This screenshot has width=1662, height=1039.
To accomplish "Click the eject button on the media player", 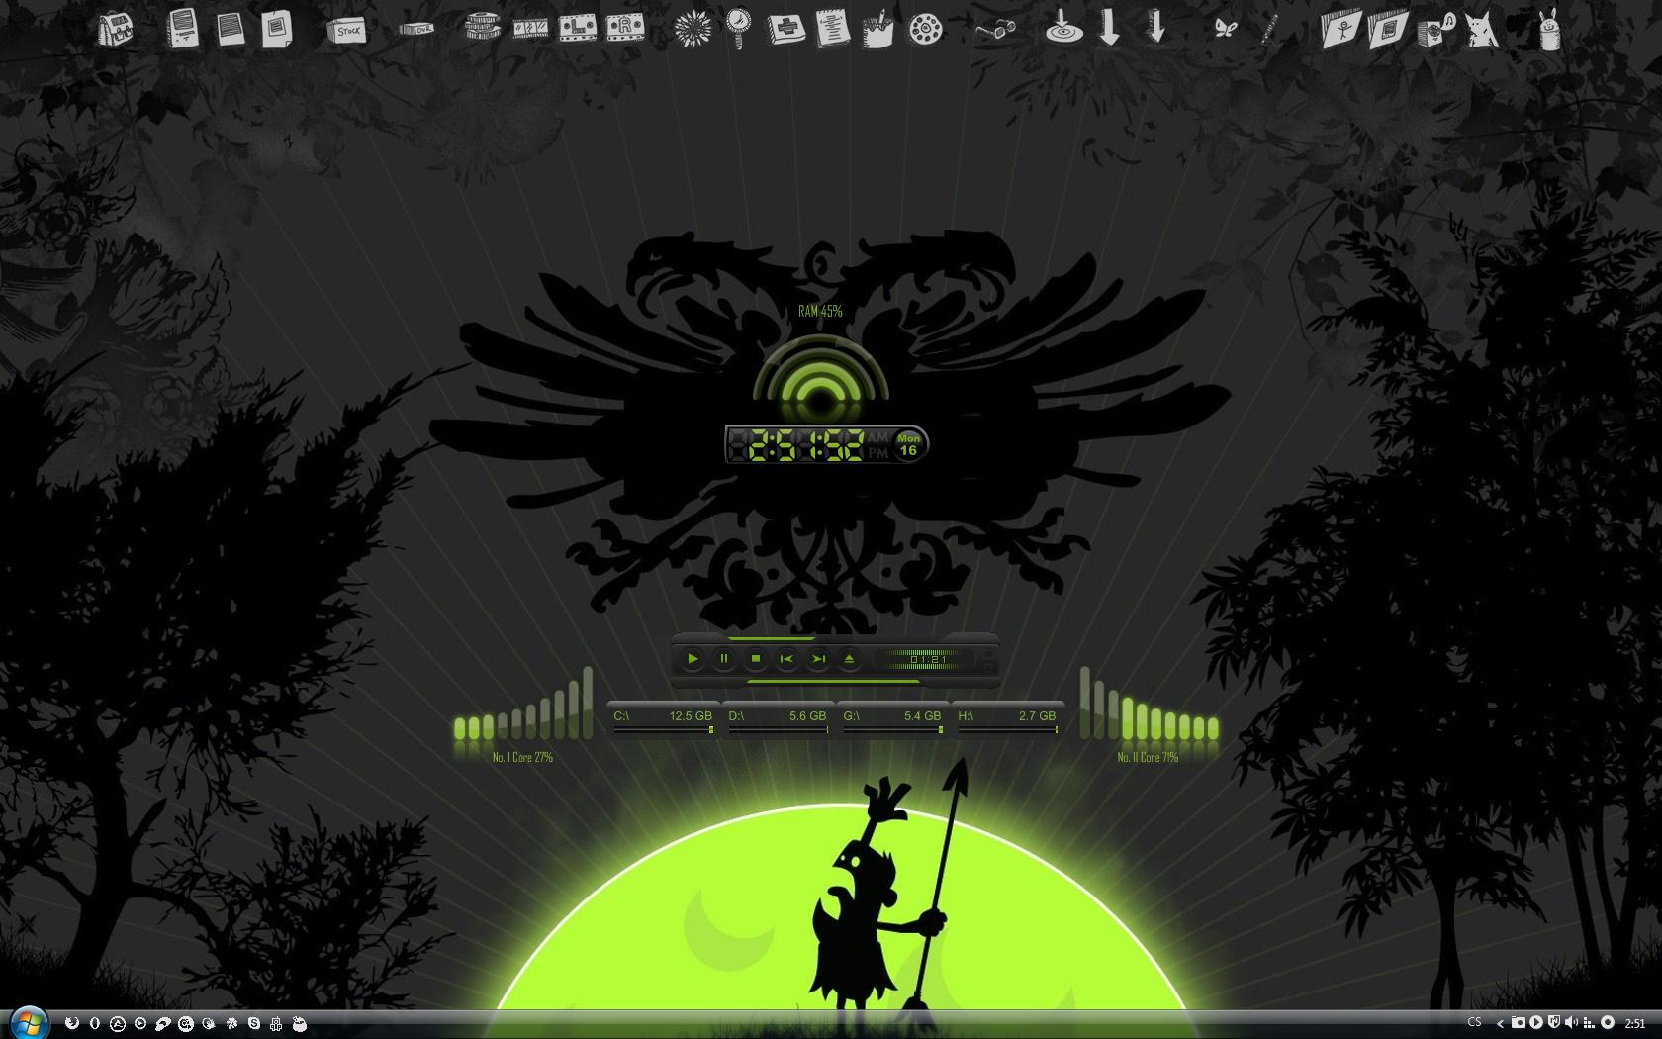I will 849,658.
